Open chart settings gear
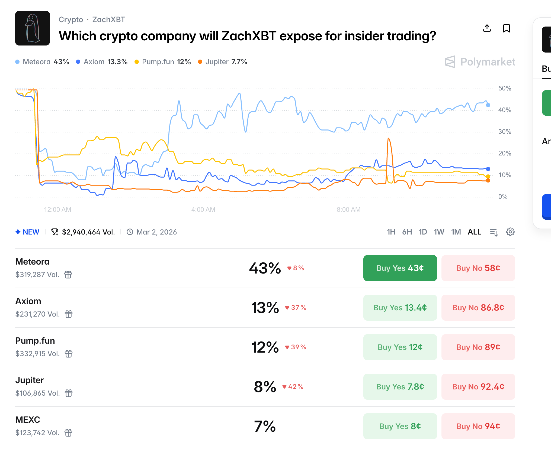Viewport: 551px width, 449px height. pyautogui.click(x=510, y=232)
